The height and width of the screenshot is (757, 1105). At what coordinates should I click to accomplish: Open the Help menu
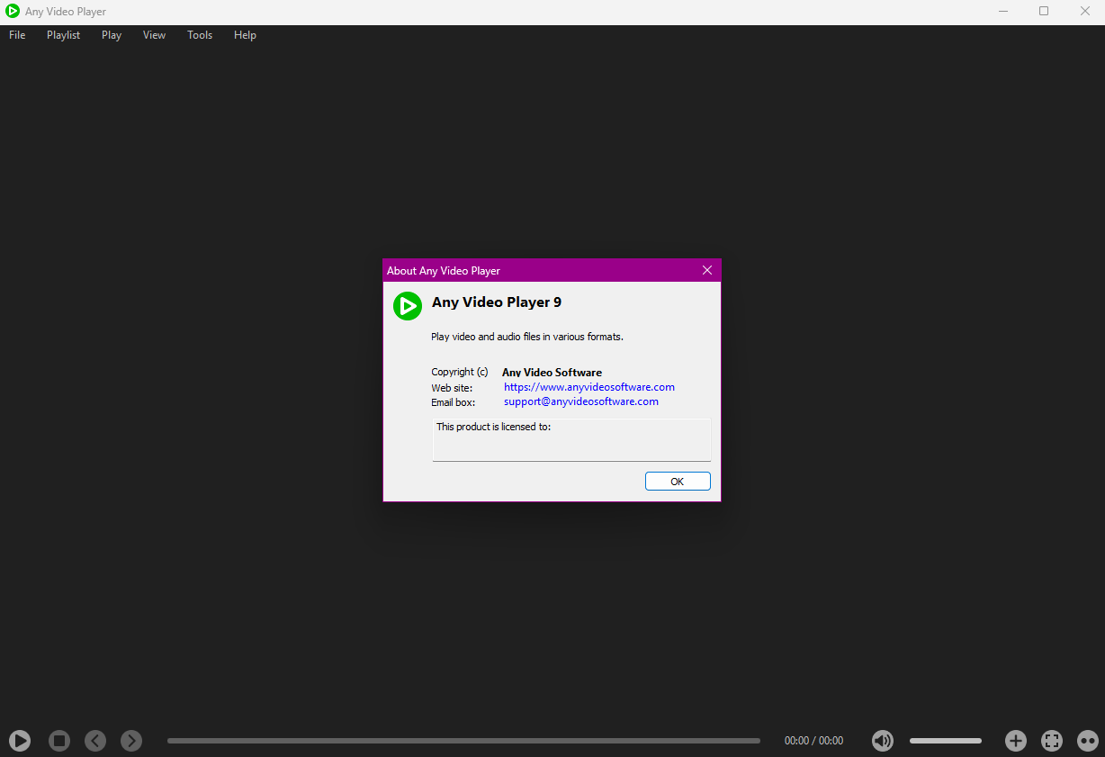pyautogui.click(x=245, y=35)
